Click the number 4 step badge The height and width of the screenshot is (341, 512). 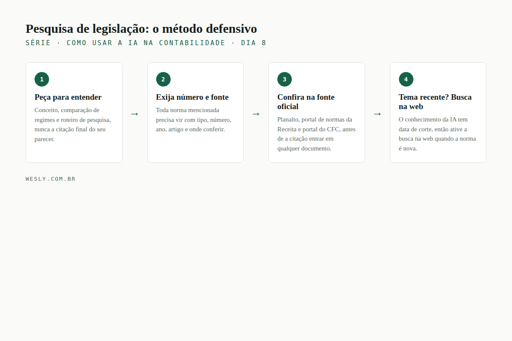tap(406, 79)
